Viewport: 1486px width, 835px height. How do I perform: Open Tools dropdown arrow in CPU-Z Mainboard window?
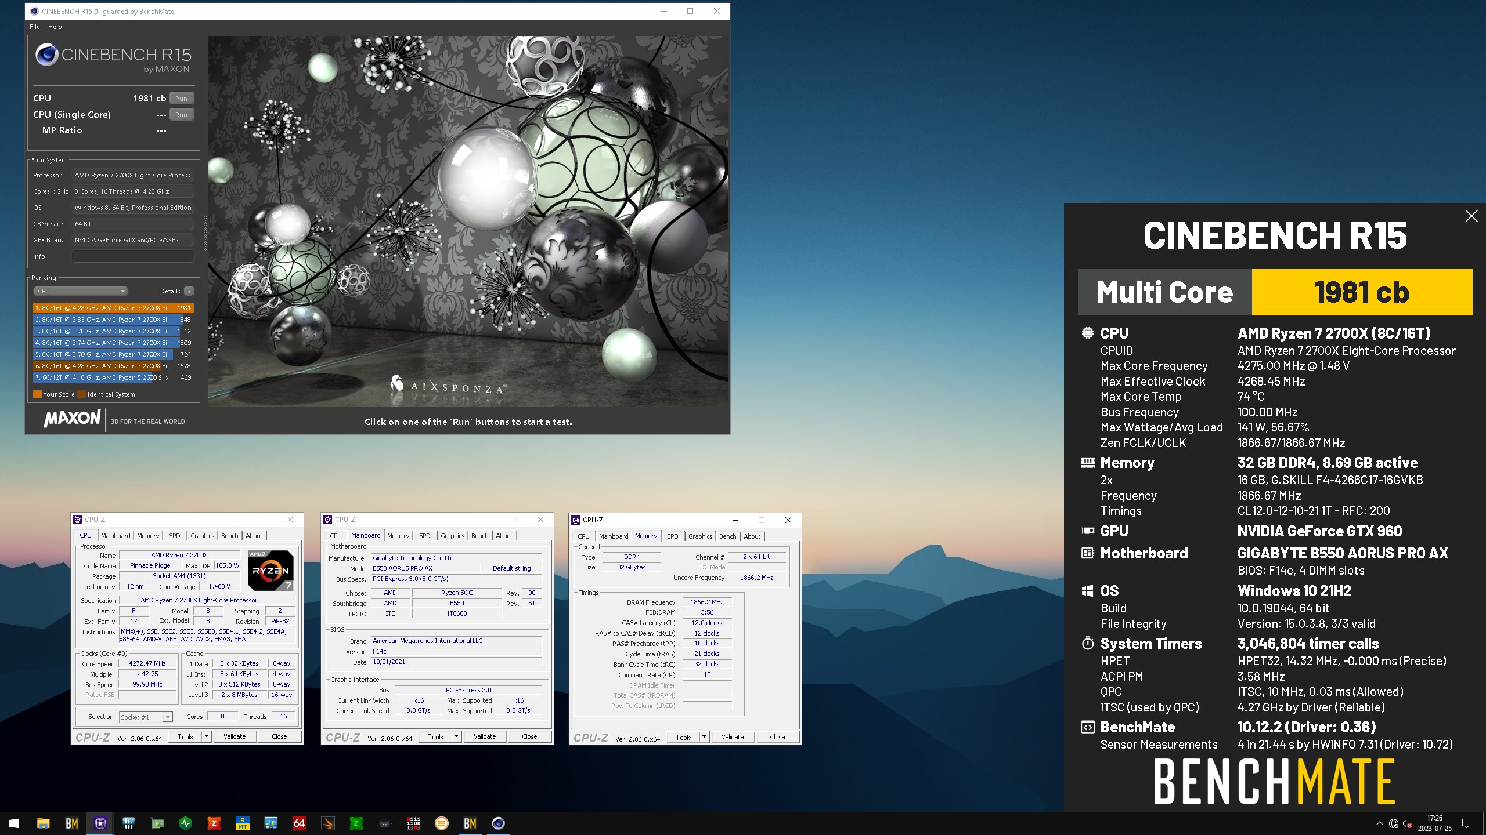tap(456, 736)
